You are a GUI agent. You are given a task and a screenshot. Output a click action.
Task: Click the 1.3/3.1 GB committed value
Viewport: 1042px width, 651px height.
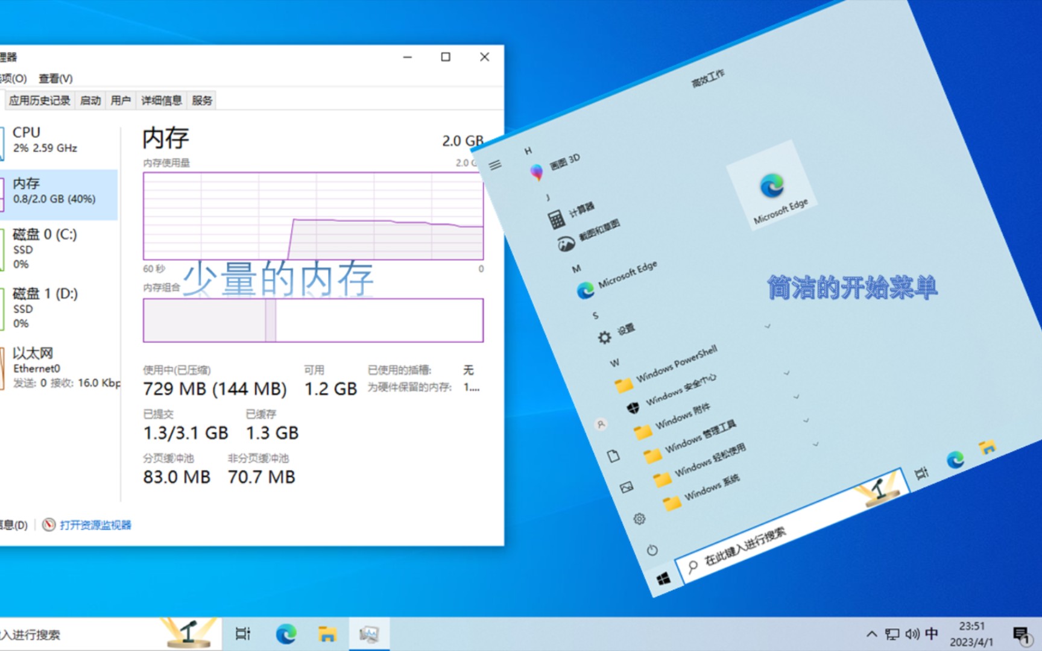pos(186,433)
